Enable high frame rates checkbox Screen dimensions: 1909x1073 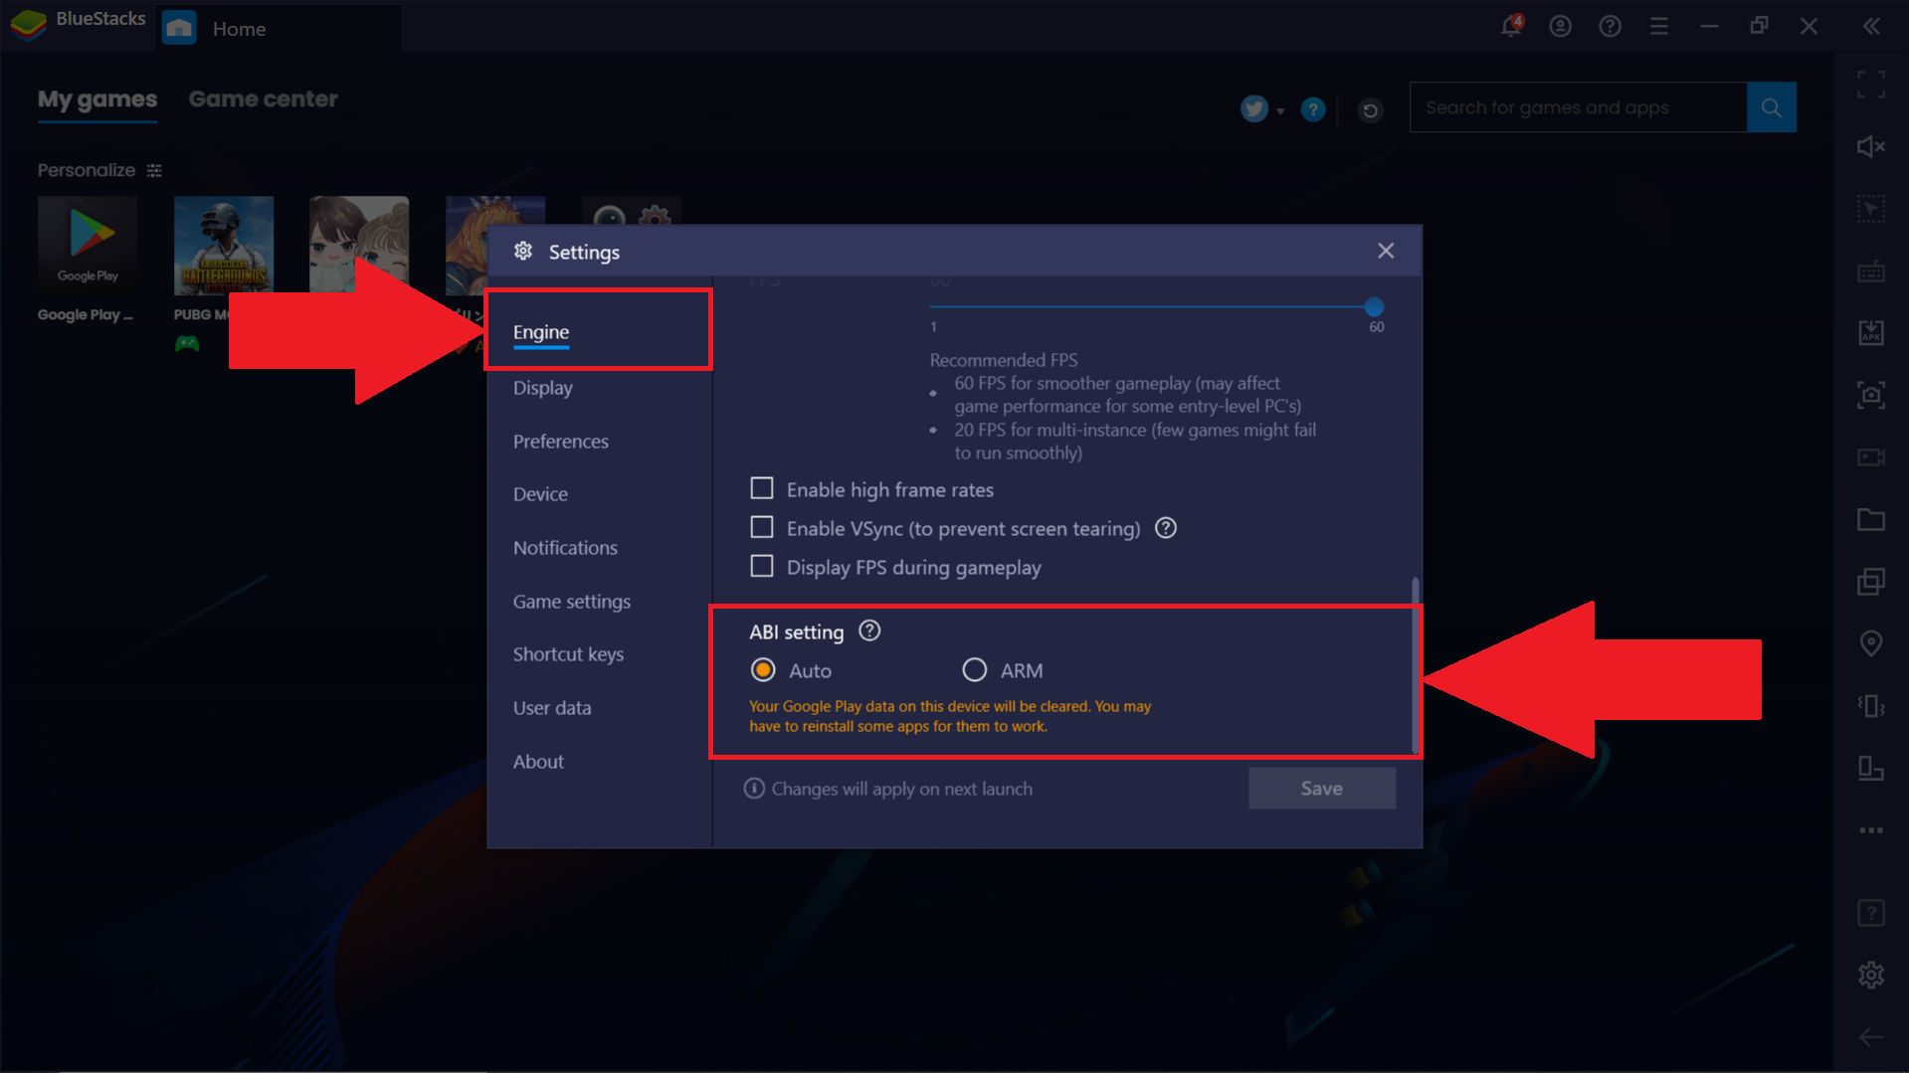click(761, 488)
